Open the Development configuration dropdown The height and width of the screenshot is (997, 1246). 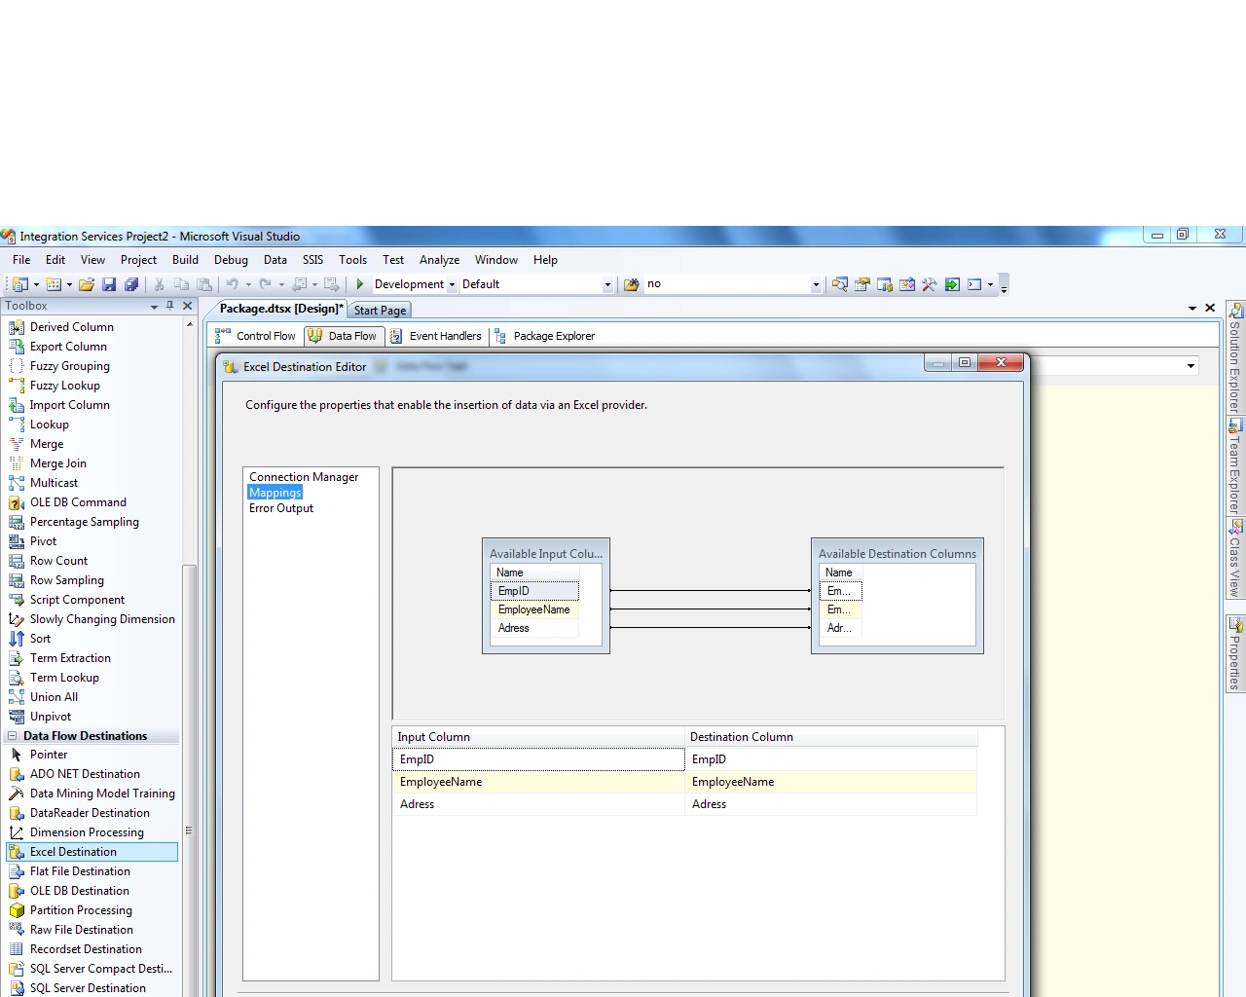click(x=452, y=284)
